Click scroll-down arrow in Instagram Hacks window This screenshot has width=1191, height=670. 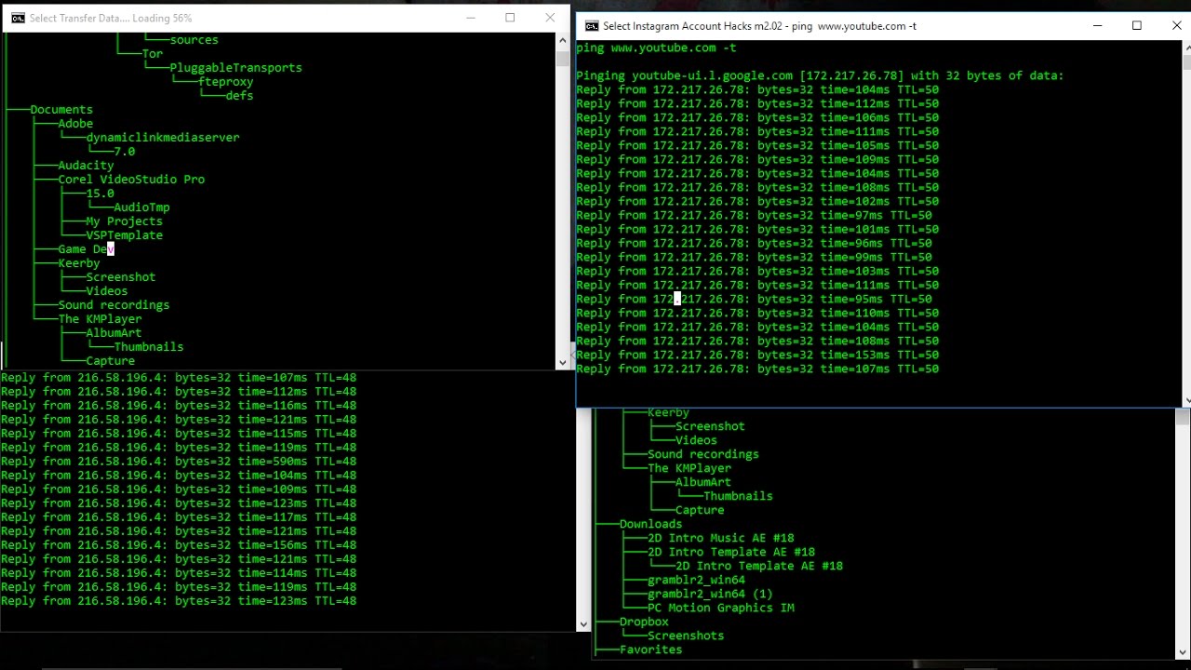[1186, 400]
